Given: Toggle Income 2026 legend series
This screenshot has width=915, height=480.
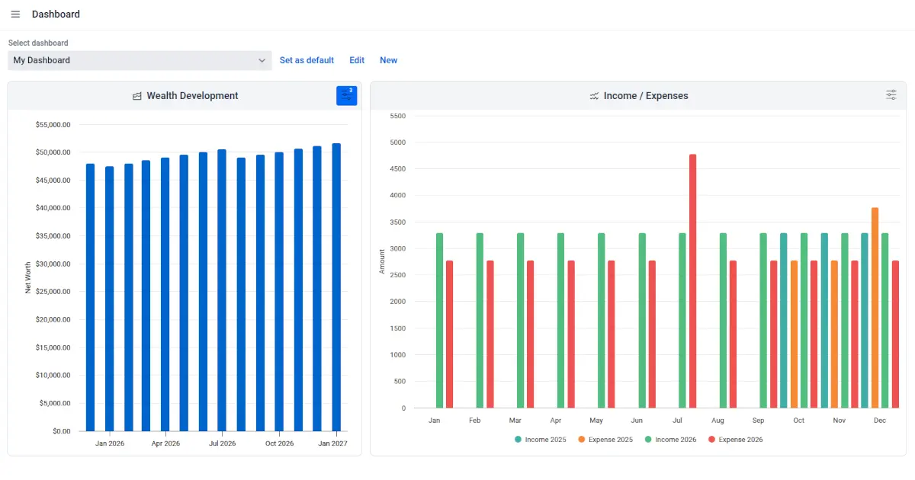Looking at the screenshot, I should (670, 440).
